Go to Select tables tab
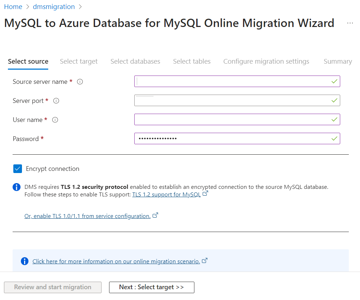Image resolution: width=360 pixels, height=300 pixels. pos(192,62)
